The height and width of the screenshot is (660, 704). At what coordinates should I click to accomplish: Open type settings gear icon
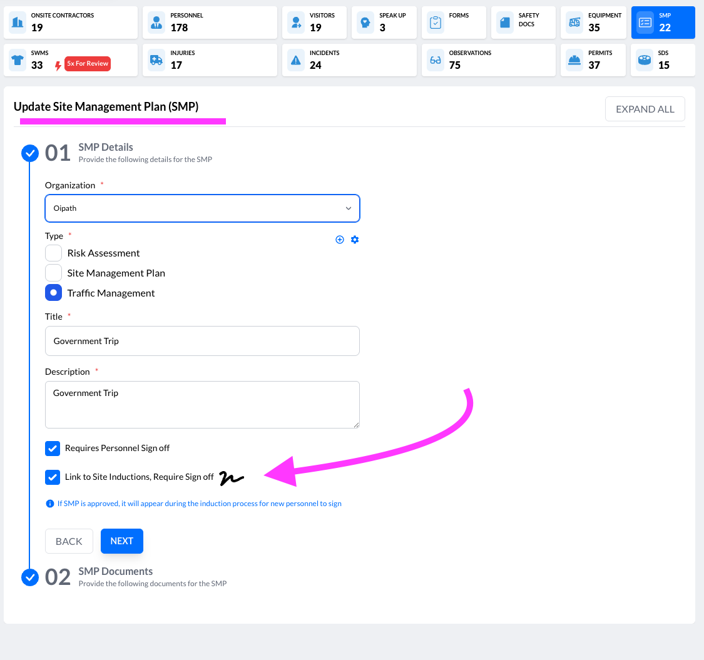coord(355,240)
